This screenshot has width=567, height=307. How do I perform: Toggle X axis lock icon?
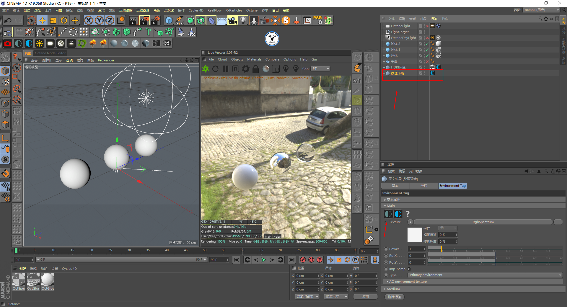(88, 20)
